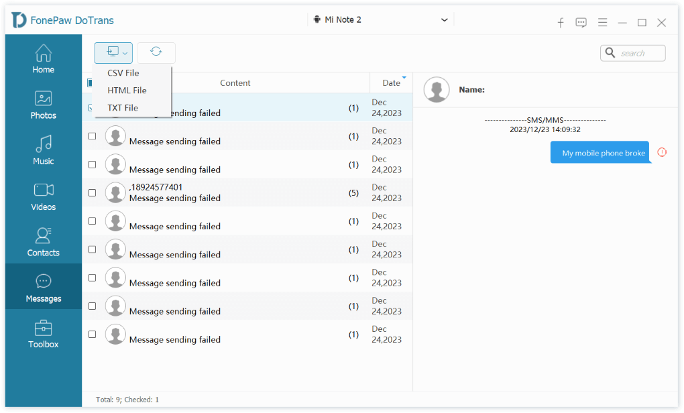684x413 pixels.
Task: Choose HTML File from export menu
Action: pos(127,91)
